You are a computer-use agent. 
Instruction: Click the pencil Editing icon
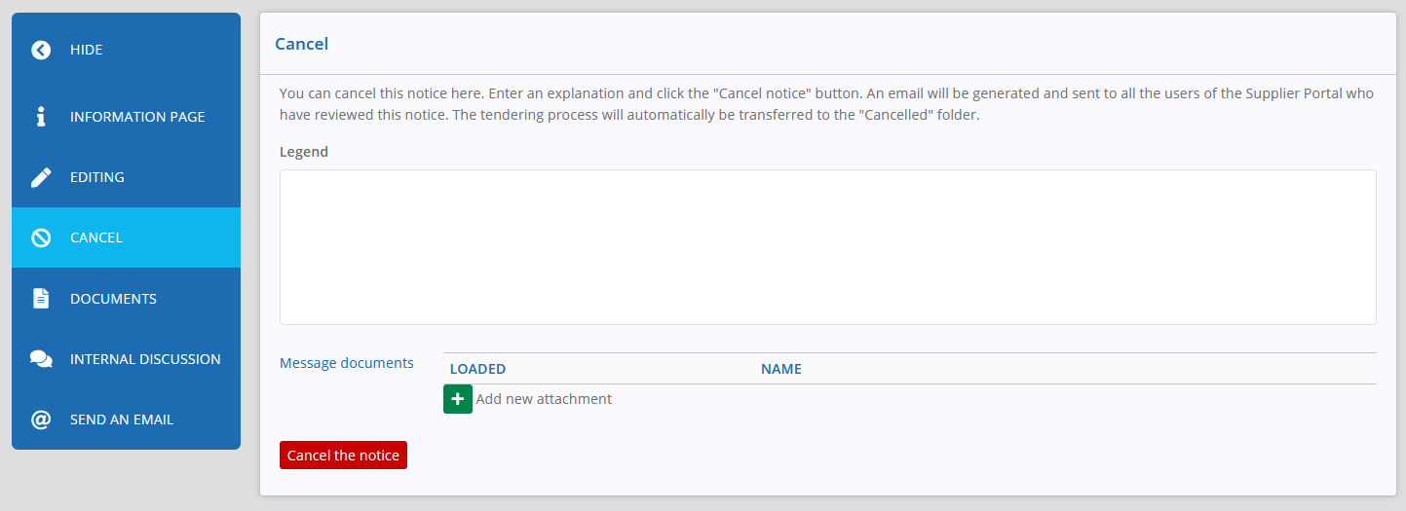click(x=41, y=177)
